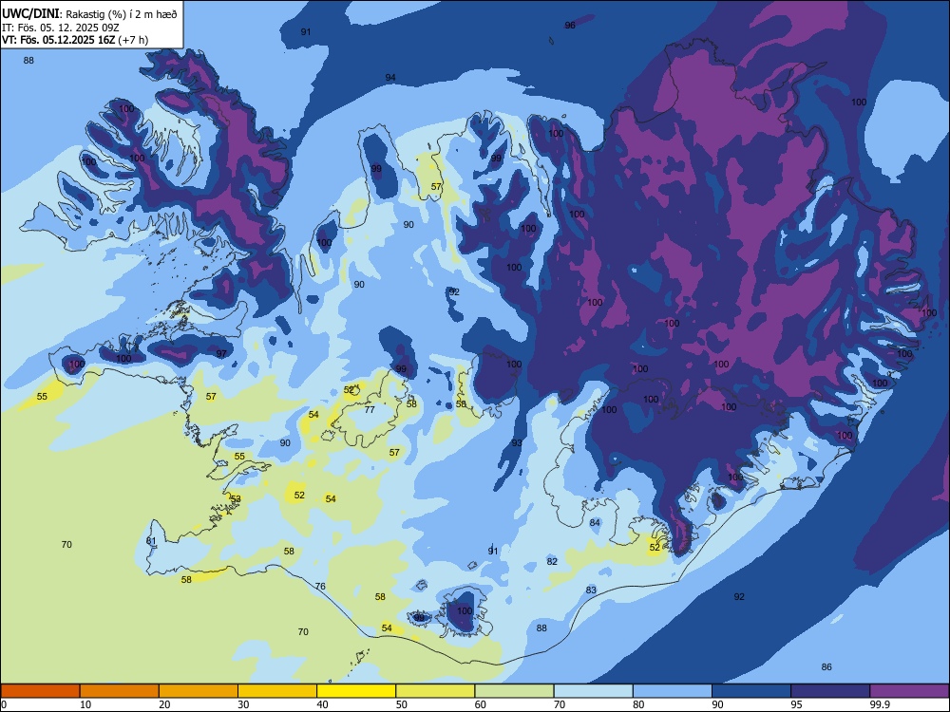Click the 81 value on Reykjanes coast
This screenshot has height=712, width=950.
click(x=151, y=541)
